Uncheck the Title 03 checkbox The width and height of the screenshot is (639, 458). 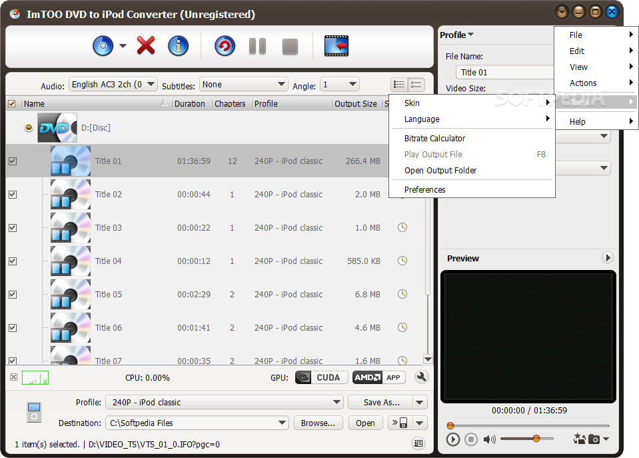click(x=13, y=228)
